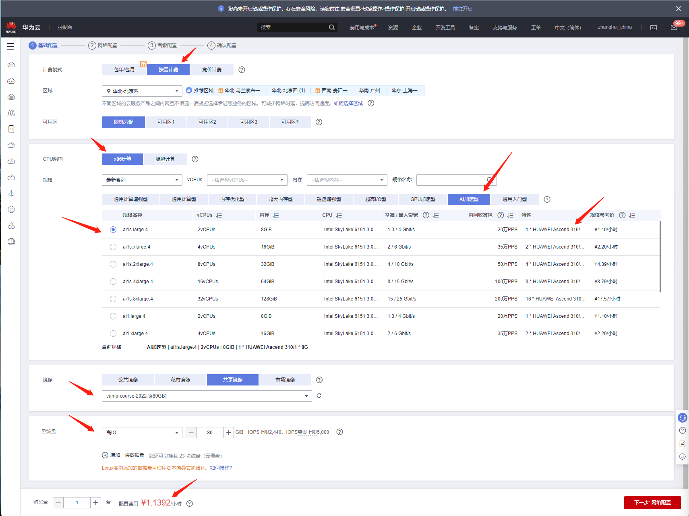Open the cloud upload sidebar icon
The height and width of the screenshot is (516, 689).
[11, 162]
